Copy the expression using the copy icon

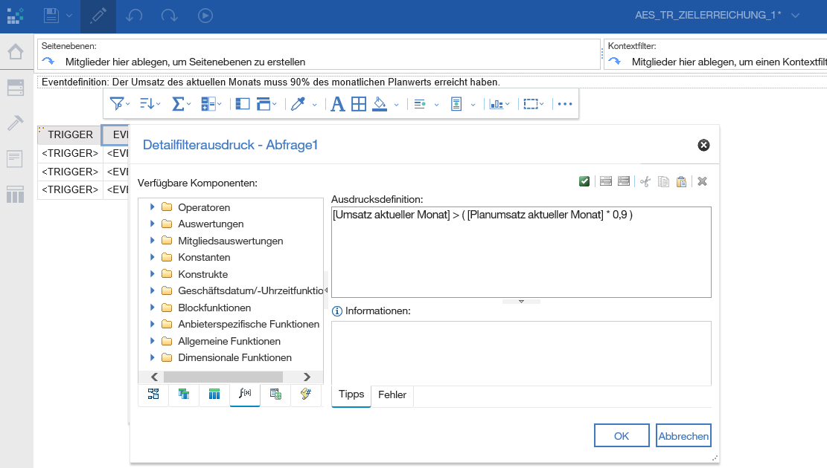pos(663,181)
